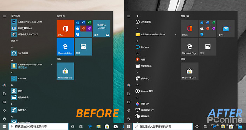Open Task View on the AFTER taskbar
The height and width of the screenshot is (130, 246).
point(205,126)
